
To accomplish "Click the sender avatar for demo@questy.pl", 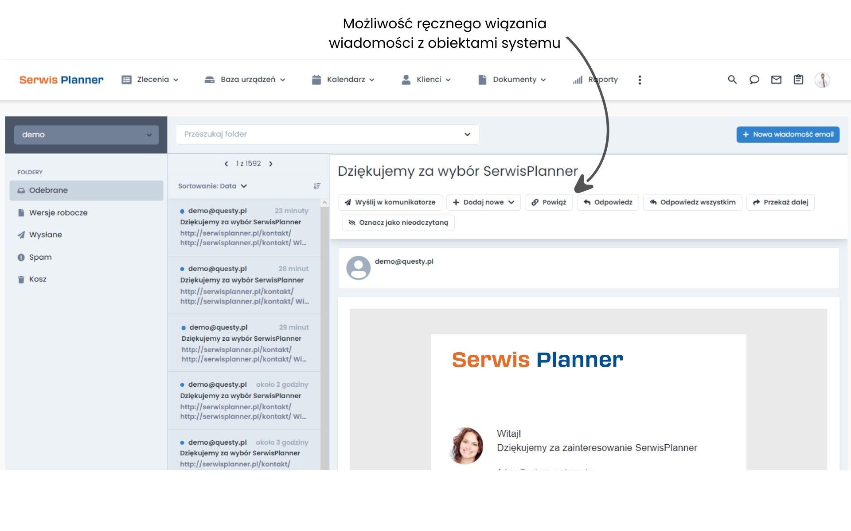I will click(x=358, y=268).
